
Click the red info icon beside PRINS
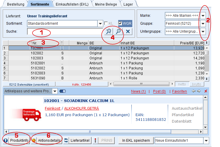click(95, 141)
